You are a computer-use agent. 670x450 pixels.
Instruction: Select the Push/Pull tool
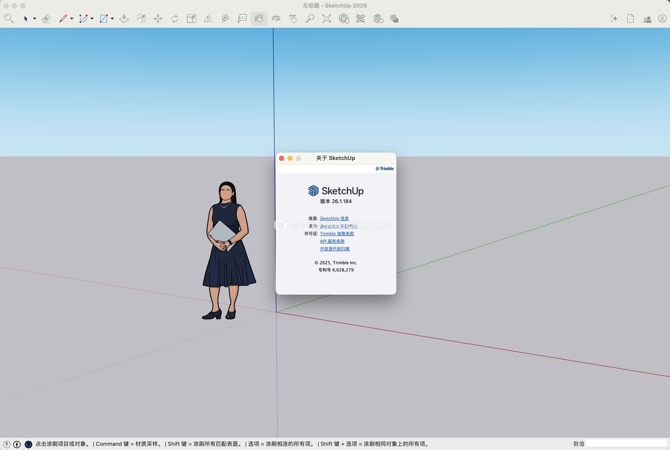pyautogui.click(x=124, y=18)
